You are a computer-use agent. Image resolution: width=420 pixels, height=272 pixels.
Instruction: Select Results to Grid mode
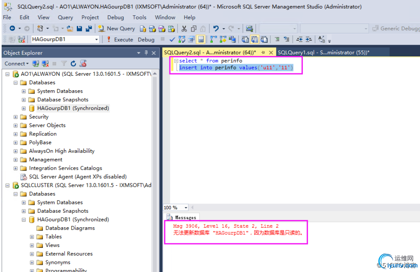254,39
